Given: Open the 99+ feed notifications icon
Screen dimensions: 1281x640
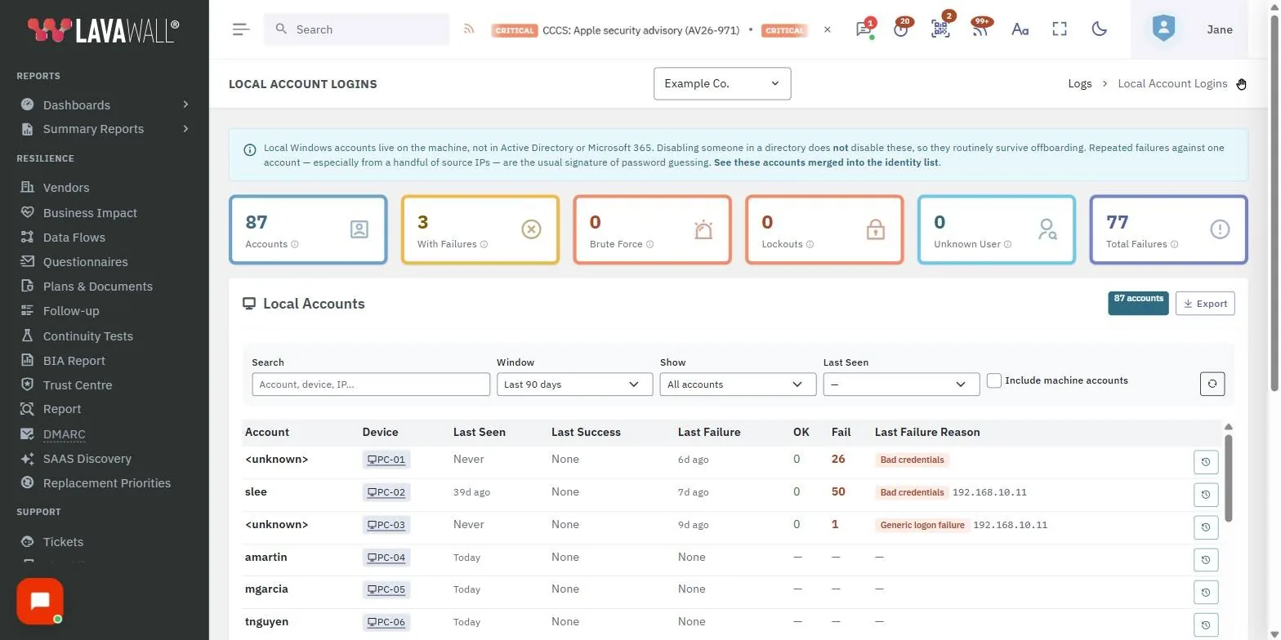Looking at the screenshot, I should pyautogui.click(x=980, y=29).
